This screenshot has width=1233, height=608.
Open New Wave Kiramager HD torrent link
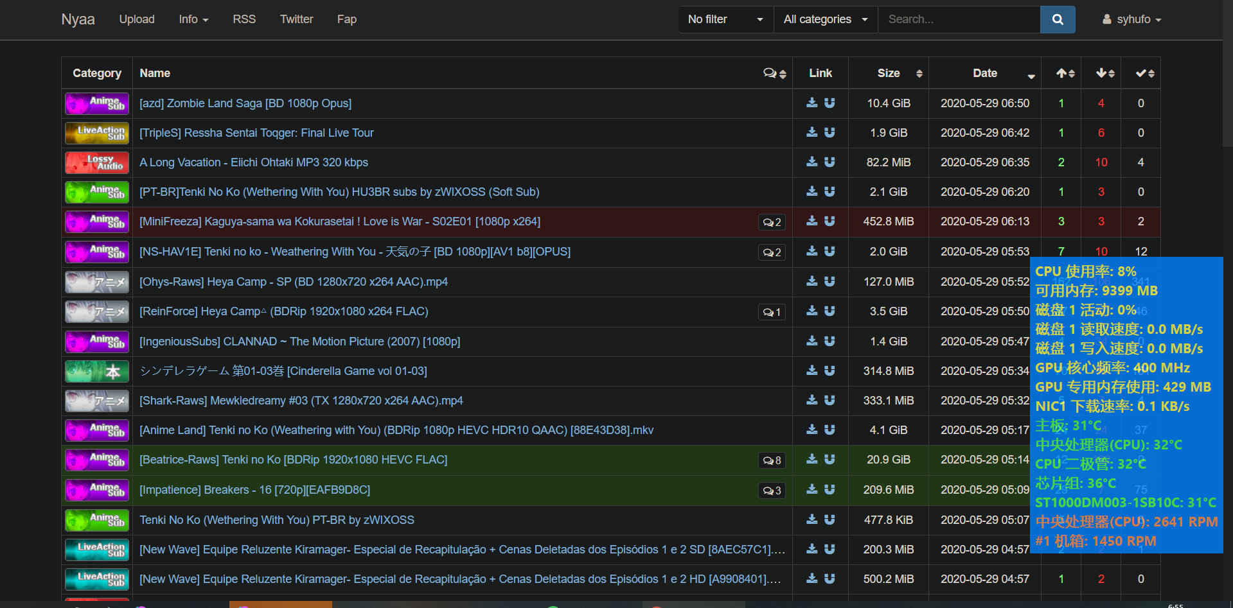[x=460, y=579]
